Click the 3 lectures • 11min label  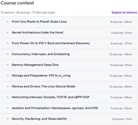(x=122, y=119)
